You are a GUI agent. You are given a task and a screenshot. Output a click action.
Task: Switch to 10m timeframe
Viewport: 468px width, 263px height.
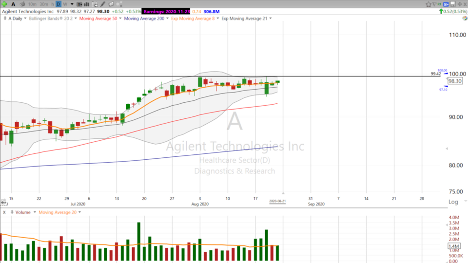(x=32, y=4)
